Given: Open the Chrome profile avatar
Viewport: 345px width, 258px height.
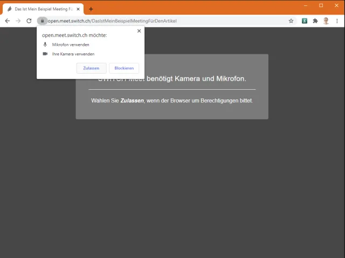Looking at the screenshot, I should pyautogui.click(x=326, y=21).
